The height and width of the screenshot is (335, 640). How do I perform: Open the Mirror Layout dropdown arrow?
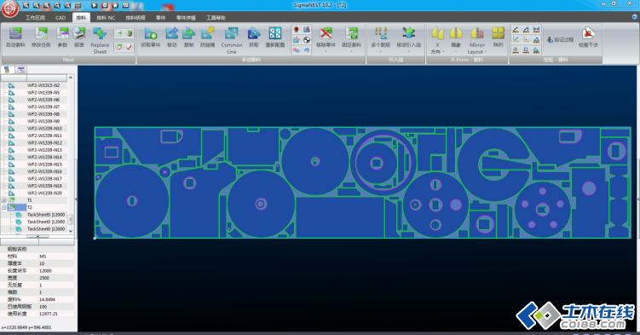coord(486,52)
